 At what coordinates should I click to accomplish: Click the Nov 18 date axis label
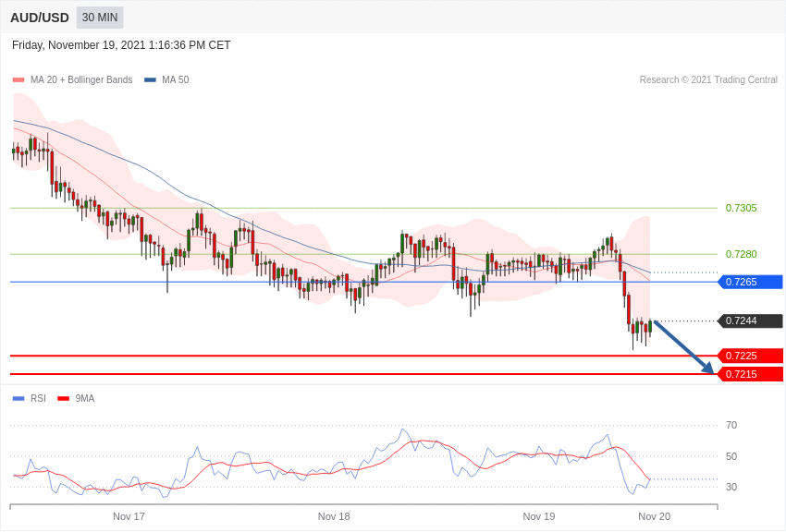pos(334,516)
